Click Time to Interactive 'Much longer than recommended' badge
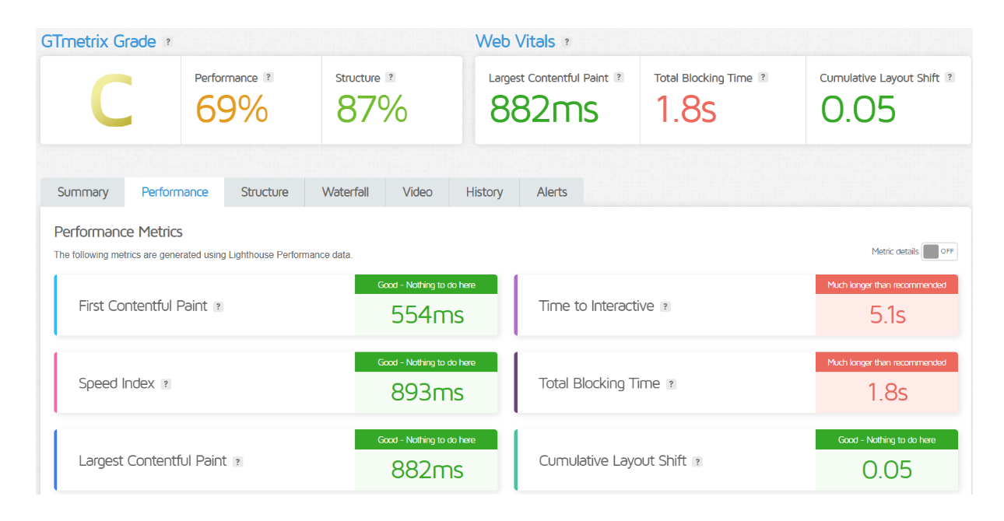This screenshot has height=521, width=1004. (x=887, y=285)
